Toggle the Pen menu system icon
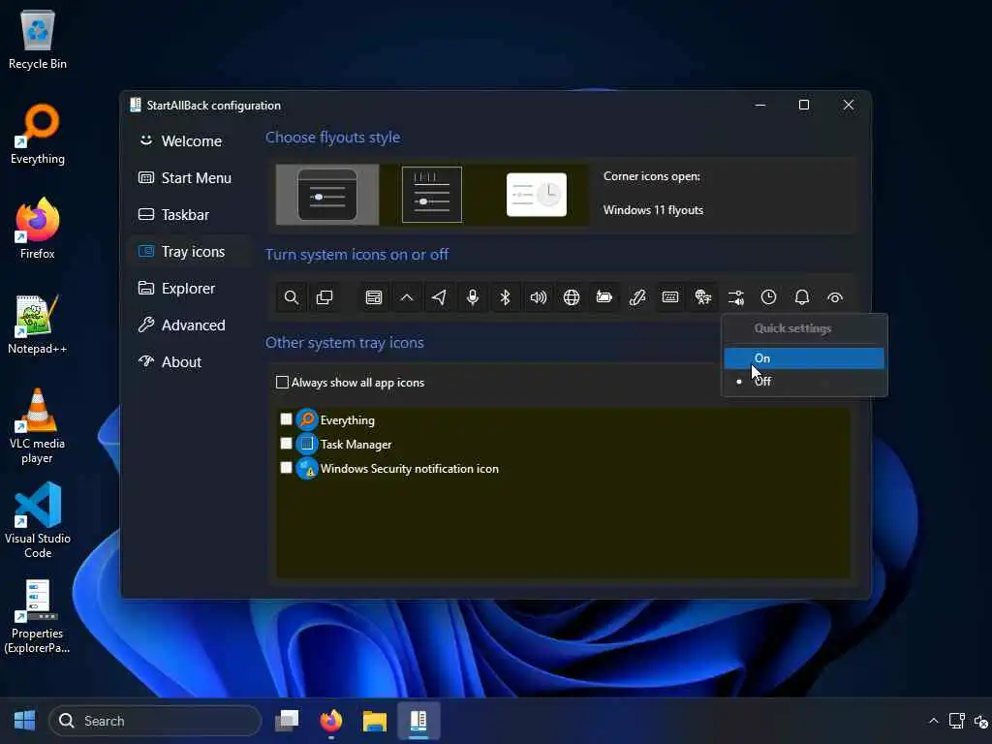Screen dimensions: 992x744 pyautogui.click(x=637, y=297)
